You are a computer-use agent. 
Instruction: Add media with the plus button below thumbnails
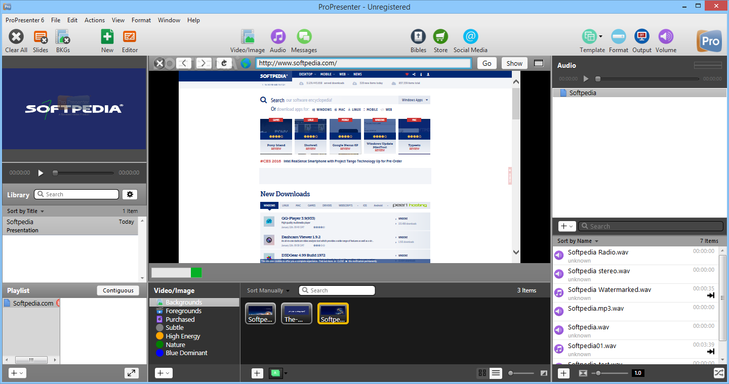pos(257,373)
